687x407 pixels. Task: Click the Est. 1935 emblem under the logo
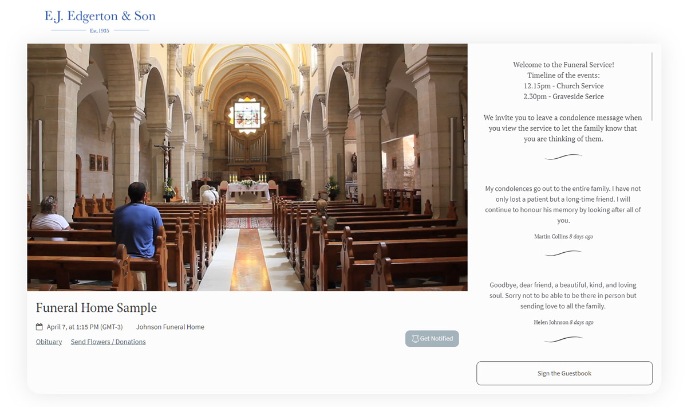click(x=101, y=30)
